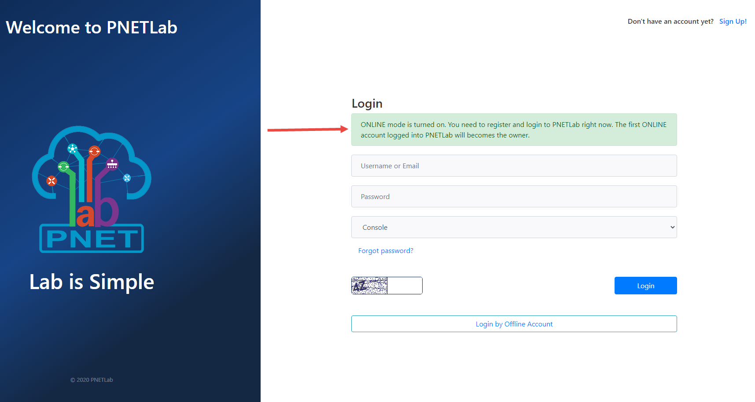Click the red router node with arrows

(x=52, y=181)
